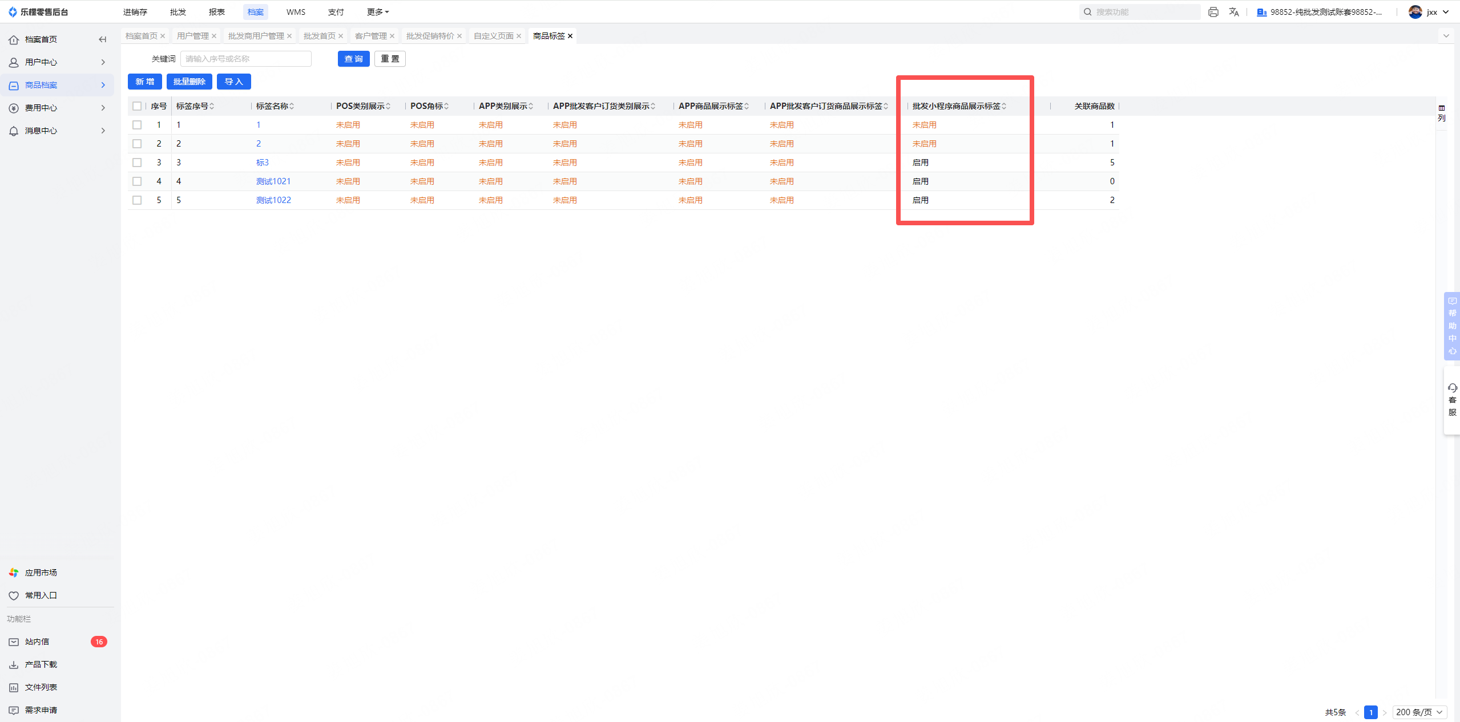The image size is (1460, 722).
Task: Switch to the 批发促销特价 tab
Action: [430, 36]
